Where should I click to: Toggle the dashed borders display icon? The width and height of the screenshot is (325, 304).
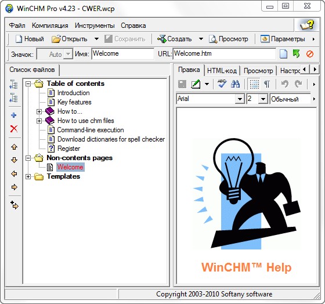coord(254,84)
